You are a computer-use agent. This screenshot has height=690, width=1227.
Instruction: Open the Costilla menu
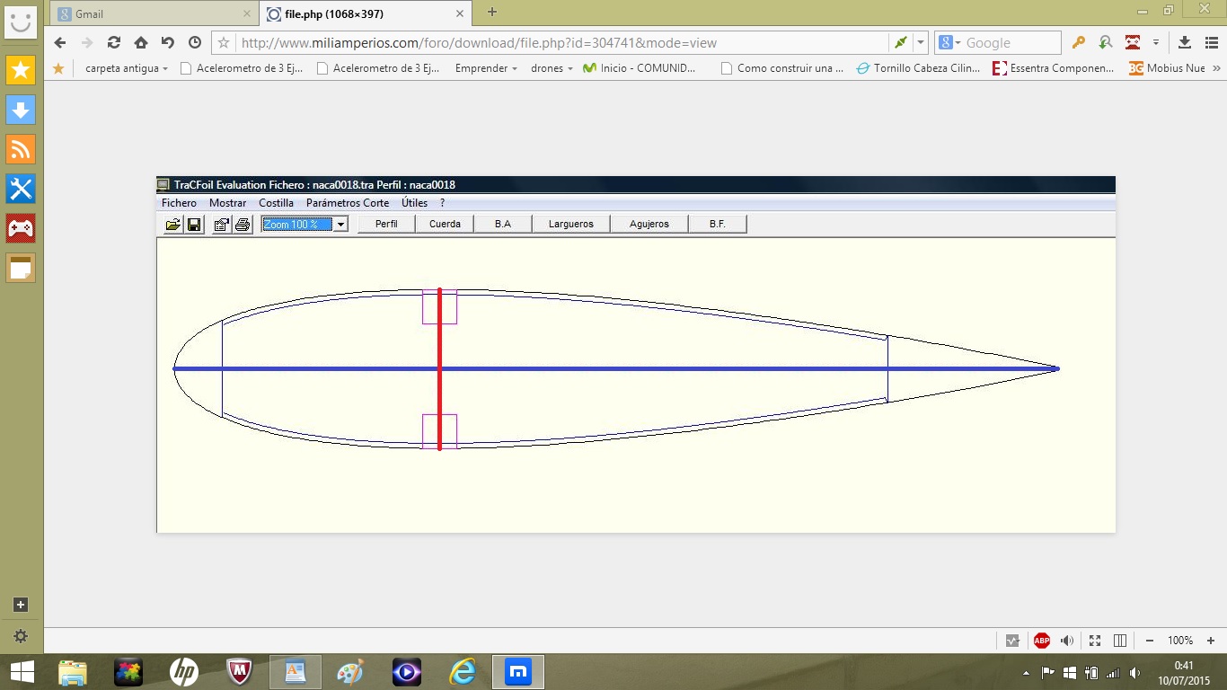coord(276,203)
